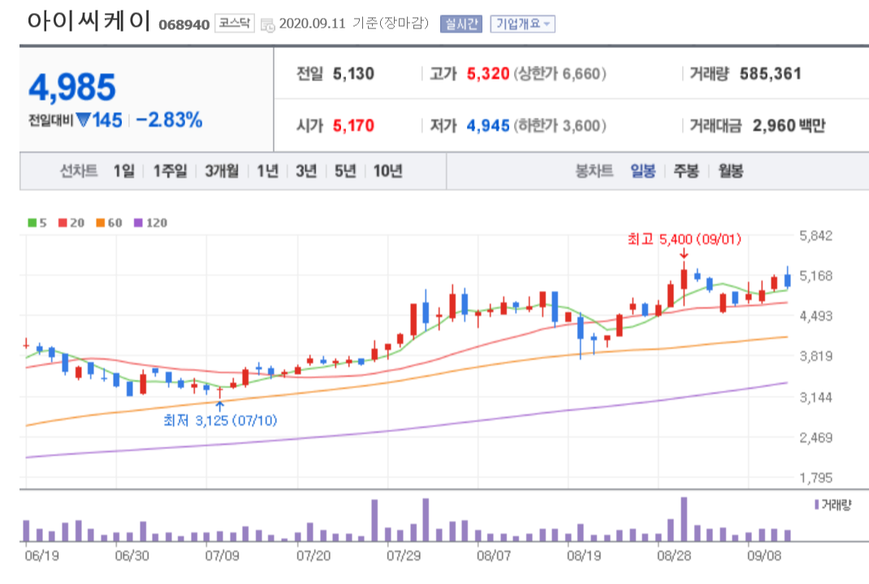
Task: Click the green 5-day average legend swatch
Action: click(32, 223)
